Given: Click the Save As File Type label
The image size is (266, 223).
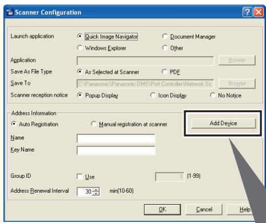Looking at the screenshot, I should coord(31,71).
